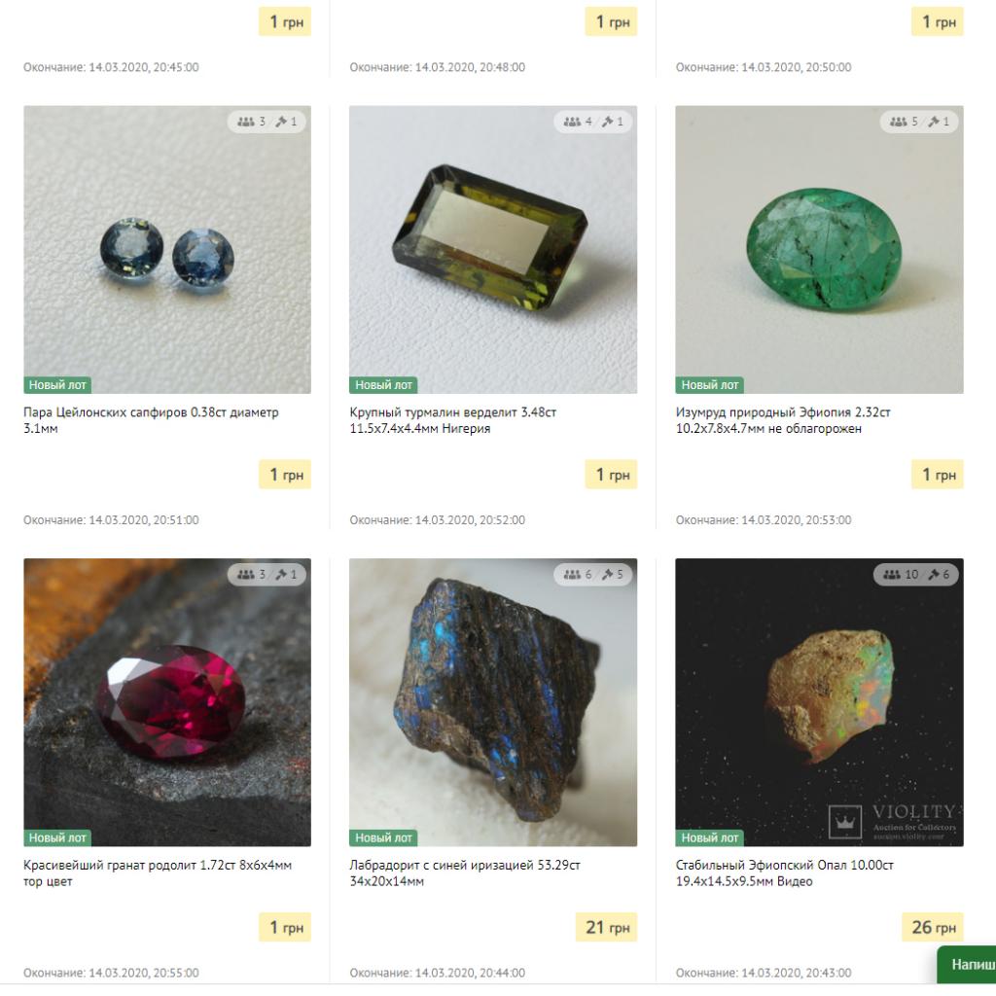Viewport: 996px width, 996px height.
Task: Click bids hammer icon on opal lot
Action: tap(933, 574)
